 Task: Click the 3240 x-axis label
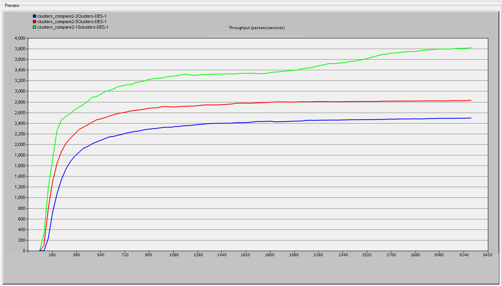(x=464, y=255)
